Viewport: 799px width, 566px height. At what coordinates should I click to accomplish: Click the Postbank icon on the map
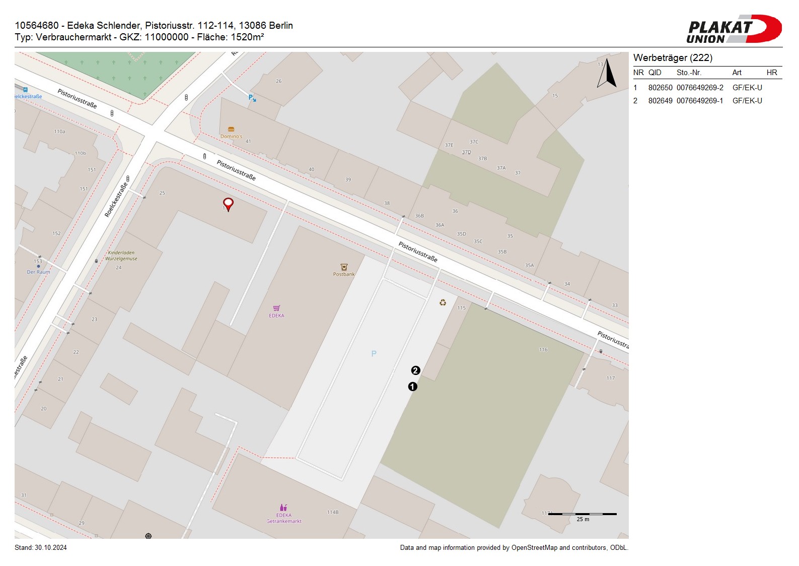pyautogui.click(x=344, y=267)
